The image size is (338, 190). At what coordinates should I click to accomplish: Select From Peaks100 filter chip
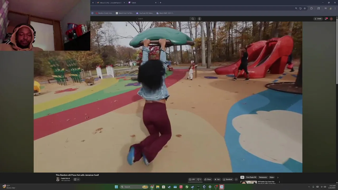pyautogui.click(x=251, y=177)
